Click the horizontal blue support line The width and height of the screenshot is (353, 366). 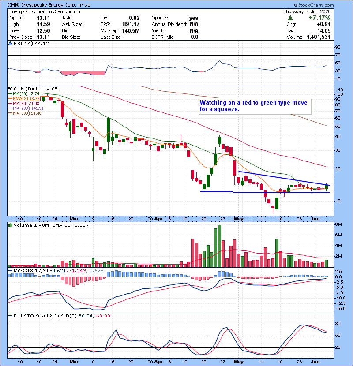[265, 192]
